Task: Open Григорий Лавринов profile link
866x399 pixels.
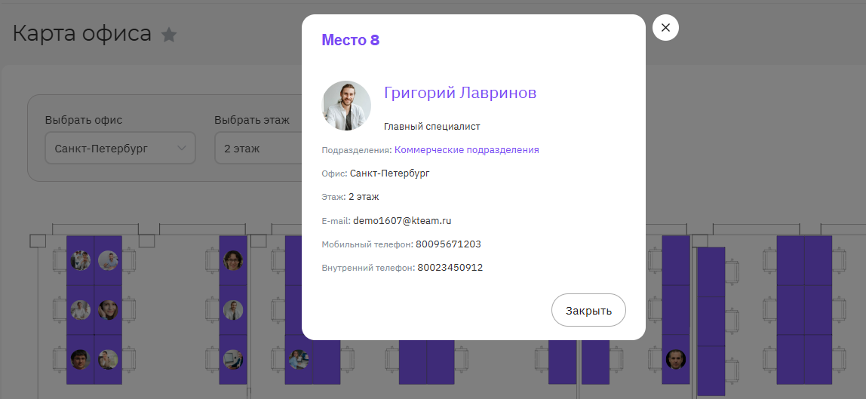Action: [460, 93]
